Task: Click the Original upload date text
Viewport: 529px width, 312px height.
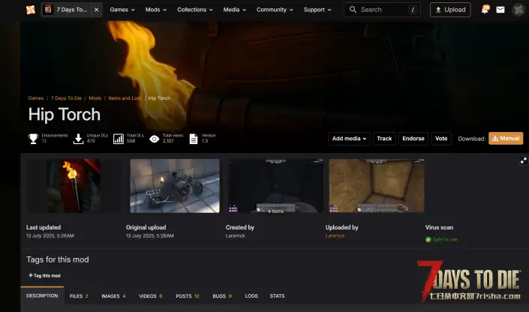Action: 150,235
